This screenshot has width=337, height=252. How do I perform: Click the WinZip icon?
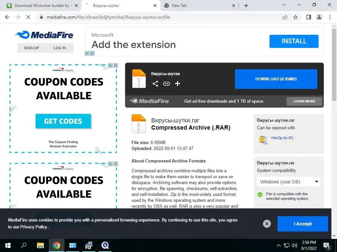point(263,140)
